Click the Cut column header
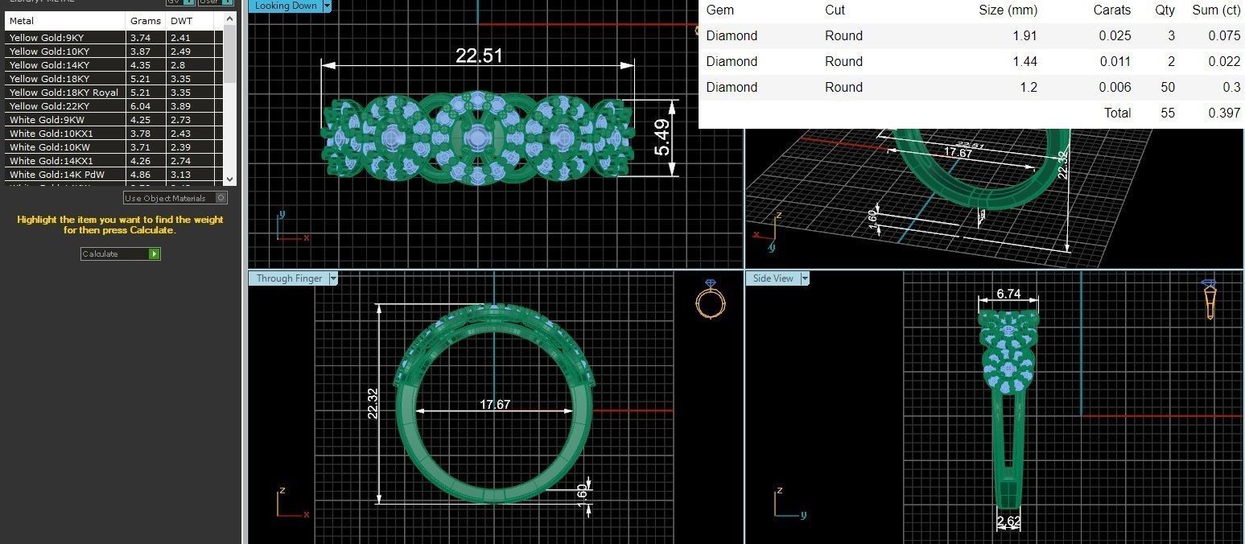This screenshot has height=544, width=1245. tap(835, 10)
